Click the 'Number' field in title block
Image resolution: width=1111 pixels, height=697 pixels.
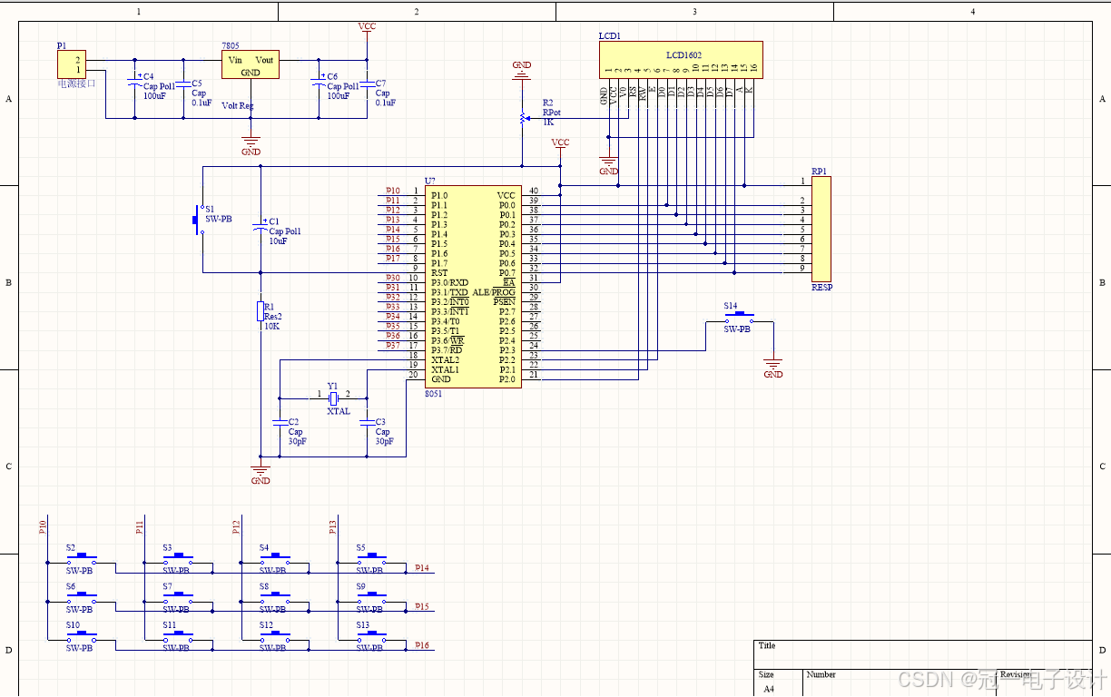point(821,674)
